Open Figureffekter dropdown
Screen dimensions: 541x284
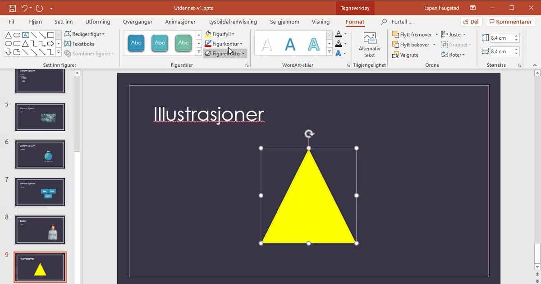pos(225,53)
